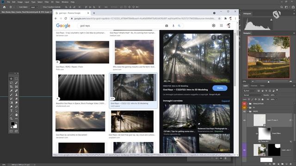Reload the Chrome page
Screen dimensions: 296x166
(x=66, y=18)
